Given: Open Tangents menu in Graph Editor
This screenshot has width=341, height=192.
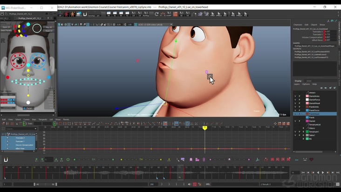Looking at the screenshot, I should pos(43,119).
